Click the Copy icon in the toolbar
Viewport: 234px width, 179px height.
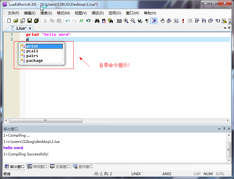[52, 21]
